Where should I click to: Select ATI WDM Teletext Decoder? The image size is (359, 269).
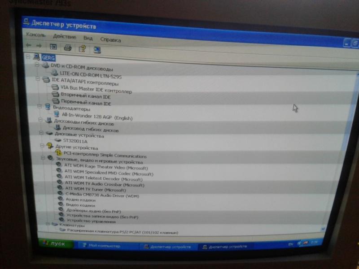[104, 178]
